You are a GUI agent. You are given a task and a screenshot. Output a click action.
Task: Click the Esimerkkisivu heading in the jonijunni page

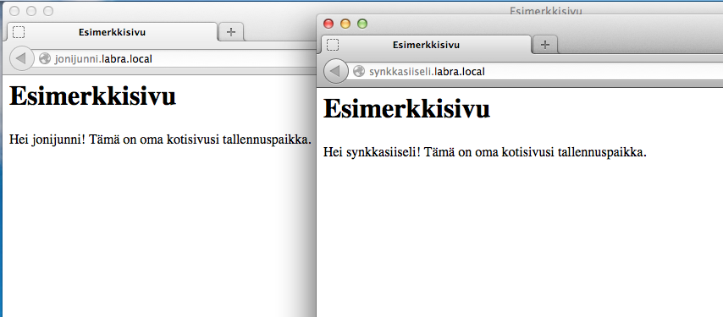pos(92,97)
